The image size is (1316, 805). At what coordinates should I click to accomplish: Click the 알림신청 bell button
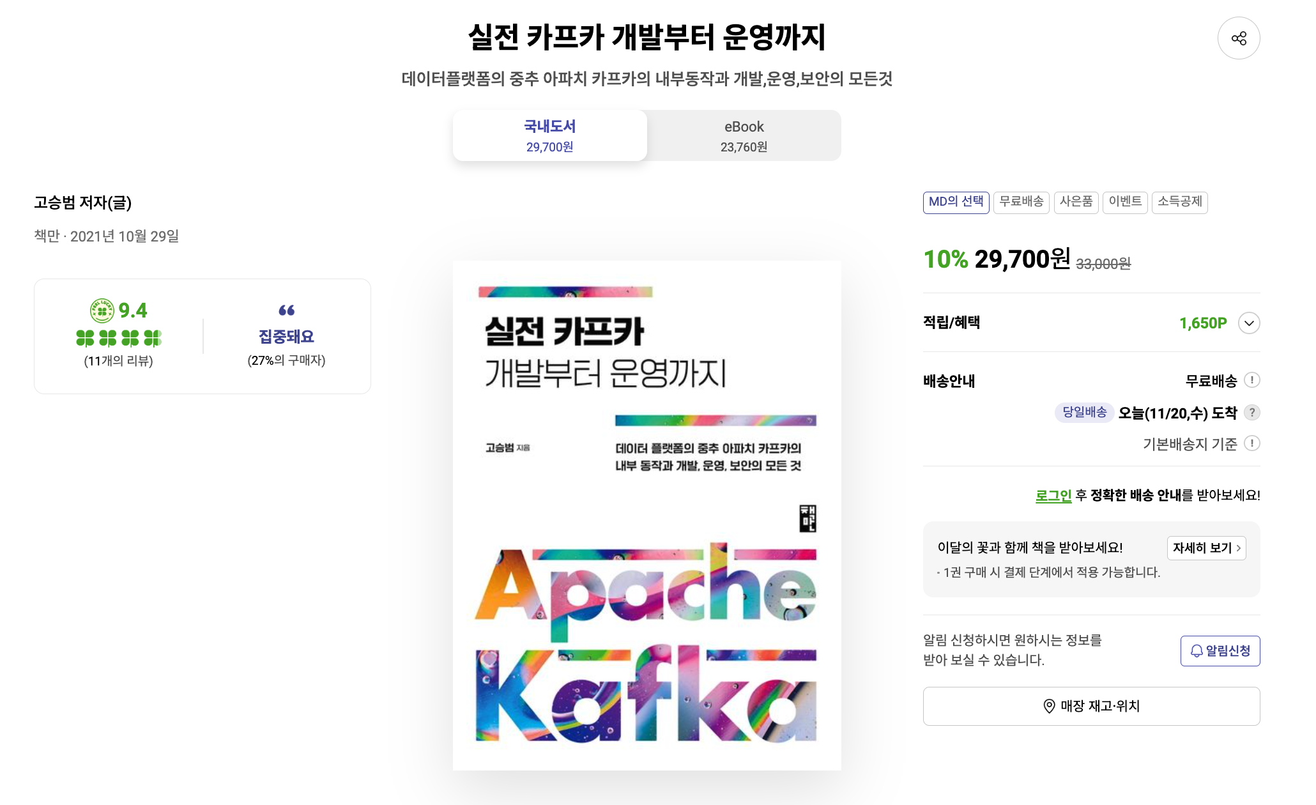point(1220,651)
